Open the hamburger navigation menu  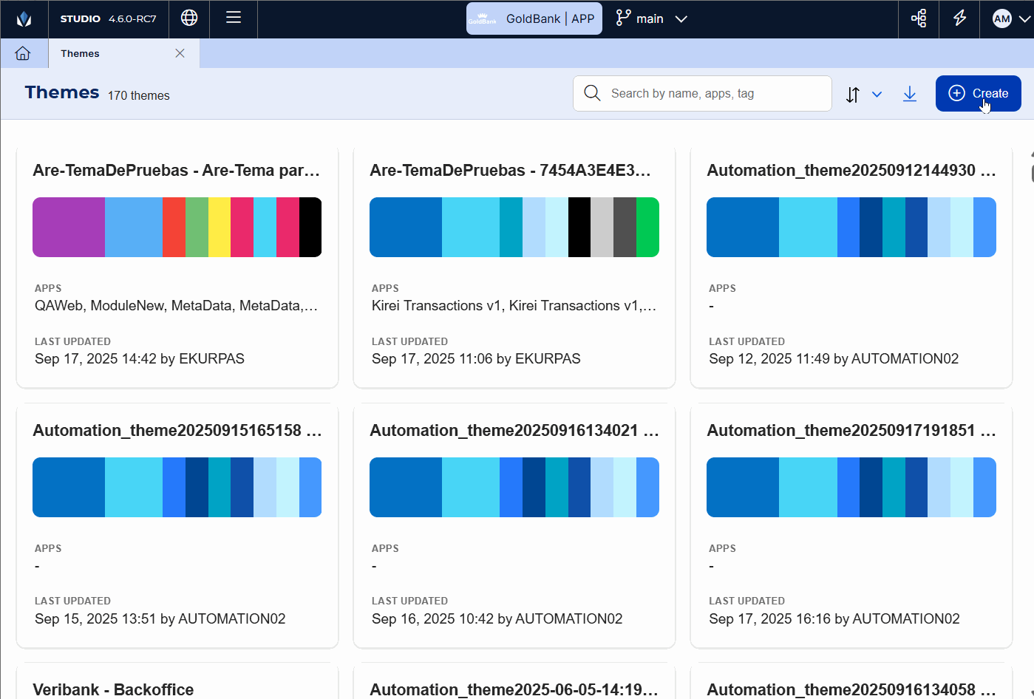pos(234,18)
